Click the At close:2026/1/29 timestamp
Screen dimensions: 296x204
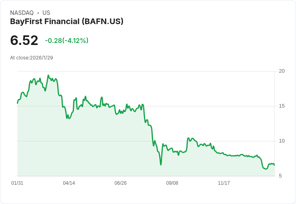point(31,58)
